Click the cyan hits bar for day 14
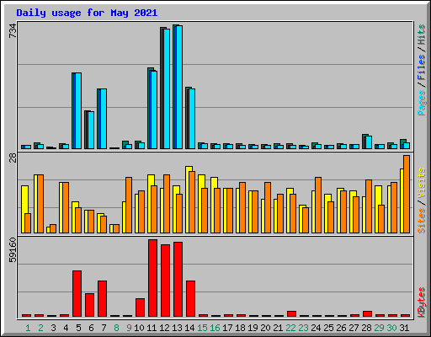 tap(192, 119)
